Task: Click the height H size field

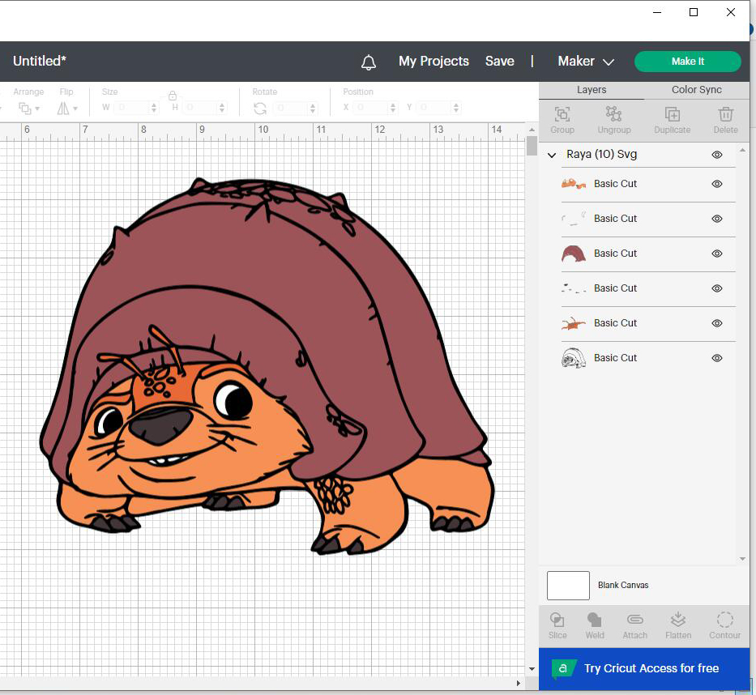Action: pyautogui.click(x=201, y=108)
